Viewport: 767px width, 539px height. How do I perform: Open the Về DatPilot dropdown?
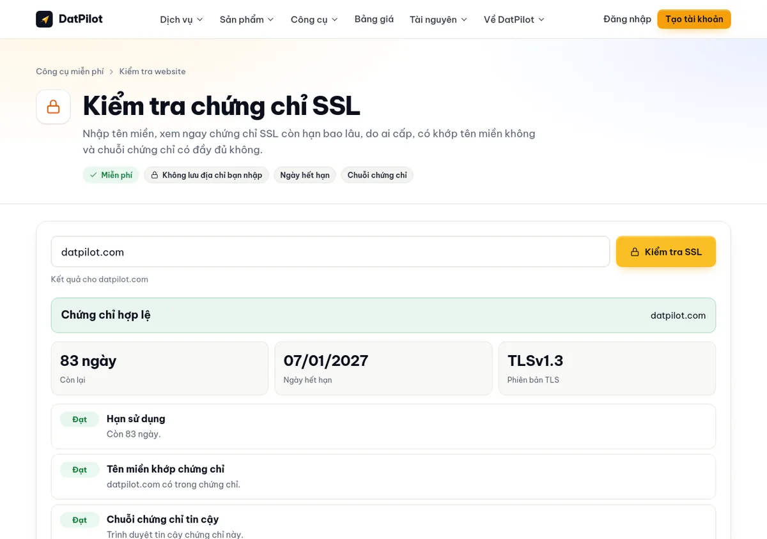point(515,19)
